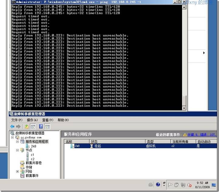Click the black right-pointing arrow in background window
This screenshot has width=219, height=192.
point(204,53)
